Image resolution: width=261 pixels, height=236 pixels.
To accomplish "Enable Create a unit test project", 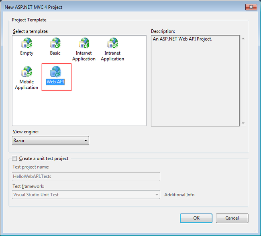I will click(14, 158).
